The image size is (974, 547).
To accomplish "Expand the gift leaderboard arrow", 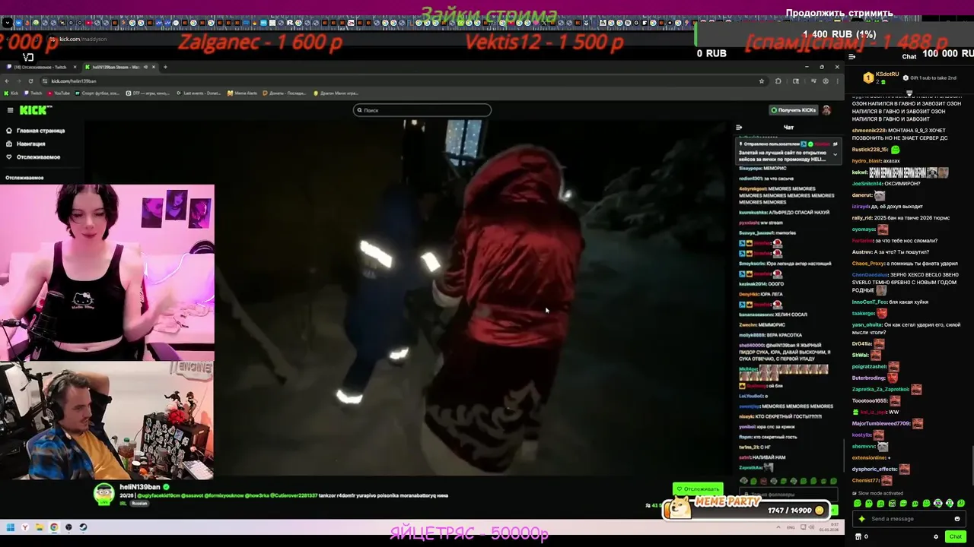I will pos(909,93).
